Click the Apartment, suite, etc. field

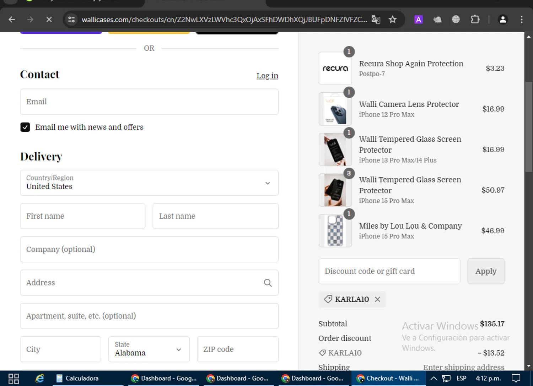click(149, 316)
